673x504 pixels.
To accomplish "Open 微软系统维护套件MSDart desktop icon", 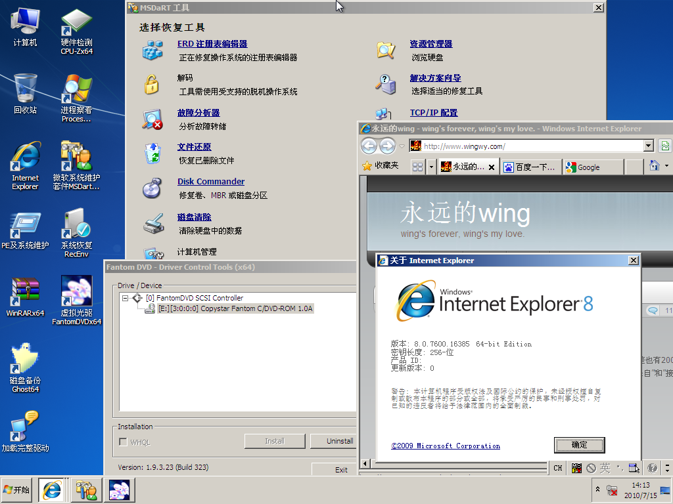I will tap(76, 165).
